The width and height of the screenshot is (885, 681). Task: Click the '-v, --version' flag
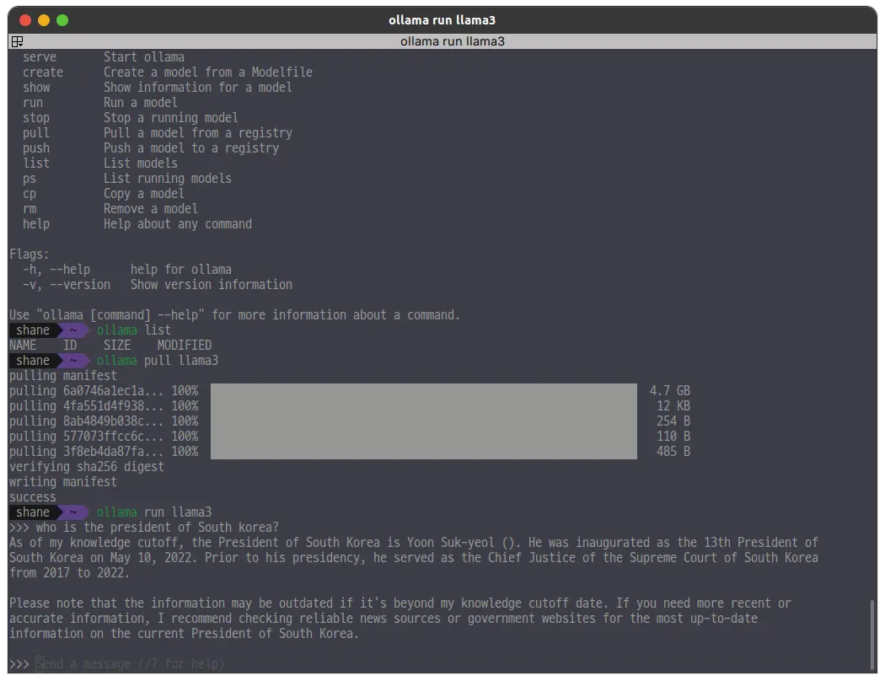click(67, 285)
